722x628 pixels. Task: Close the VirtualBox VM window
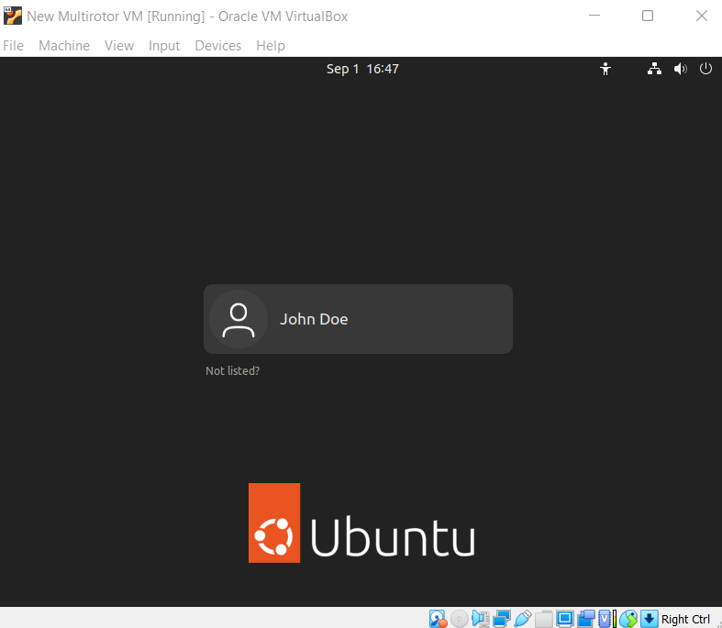pyautogui.click(x=701, y=16)
